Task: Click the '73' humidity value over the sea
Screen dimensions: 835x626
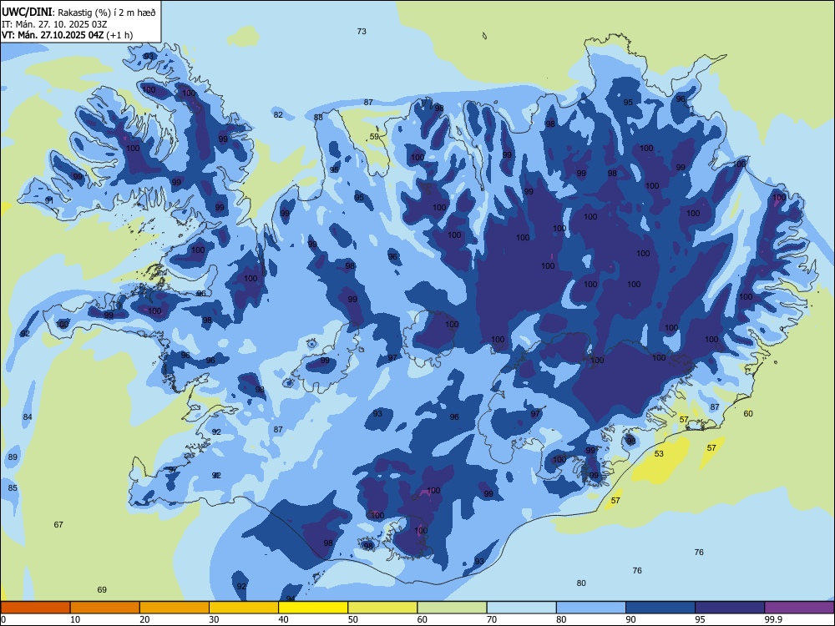Action: tap(362, 32)
